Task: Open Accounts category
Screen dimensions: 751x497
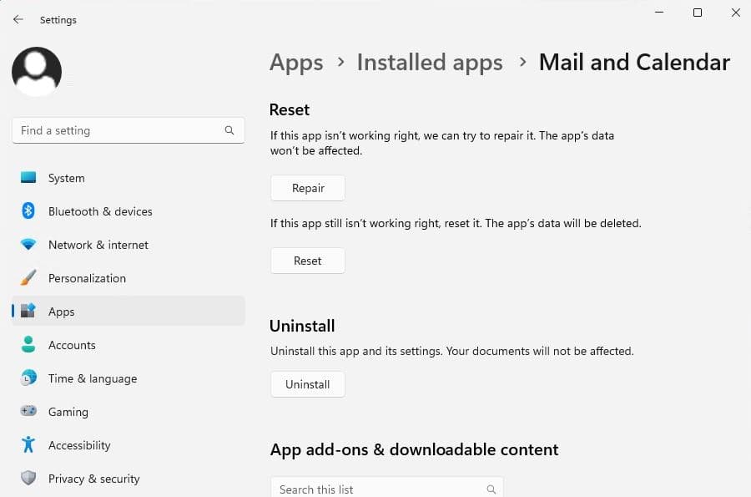Action: [129, 345]
